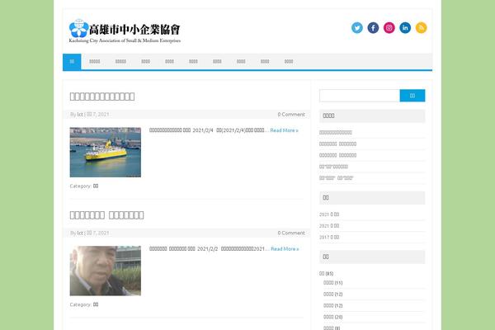Open author lct on the portrait post

[80, 233]
